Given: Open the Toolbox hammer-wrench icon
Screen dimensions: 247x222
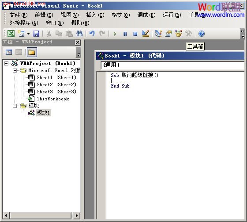Looking at the screenshot, I should pos(189,34).
